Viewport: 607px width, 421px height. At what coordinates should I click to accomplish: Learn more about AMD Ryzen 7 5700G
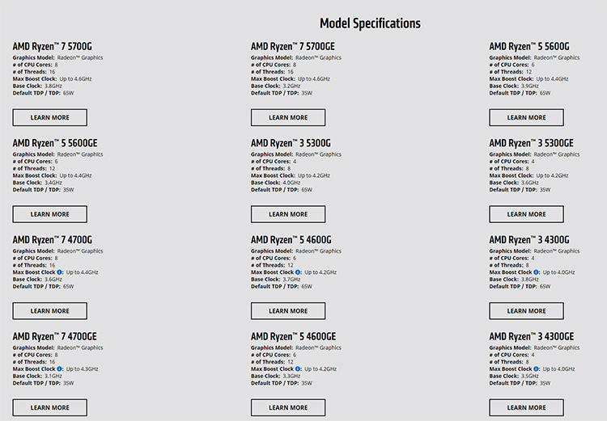point(50,117)
